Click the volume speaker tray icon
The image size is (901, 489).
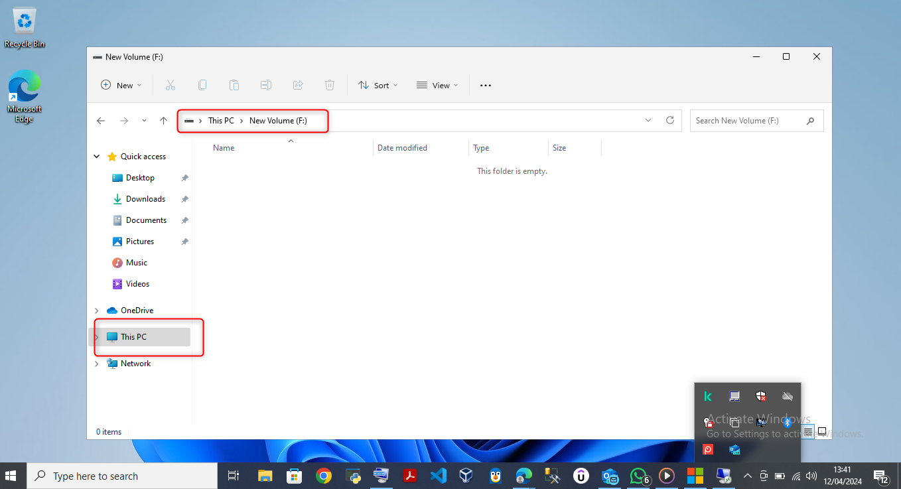(x=811, y=476)
